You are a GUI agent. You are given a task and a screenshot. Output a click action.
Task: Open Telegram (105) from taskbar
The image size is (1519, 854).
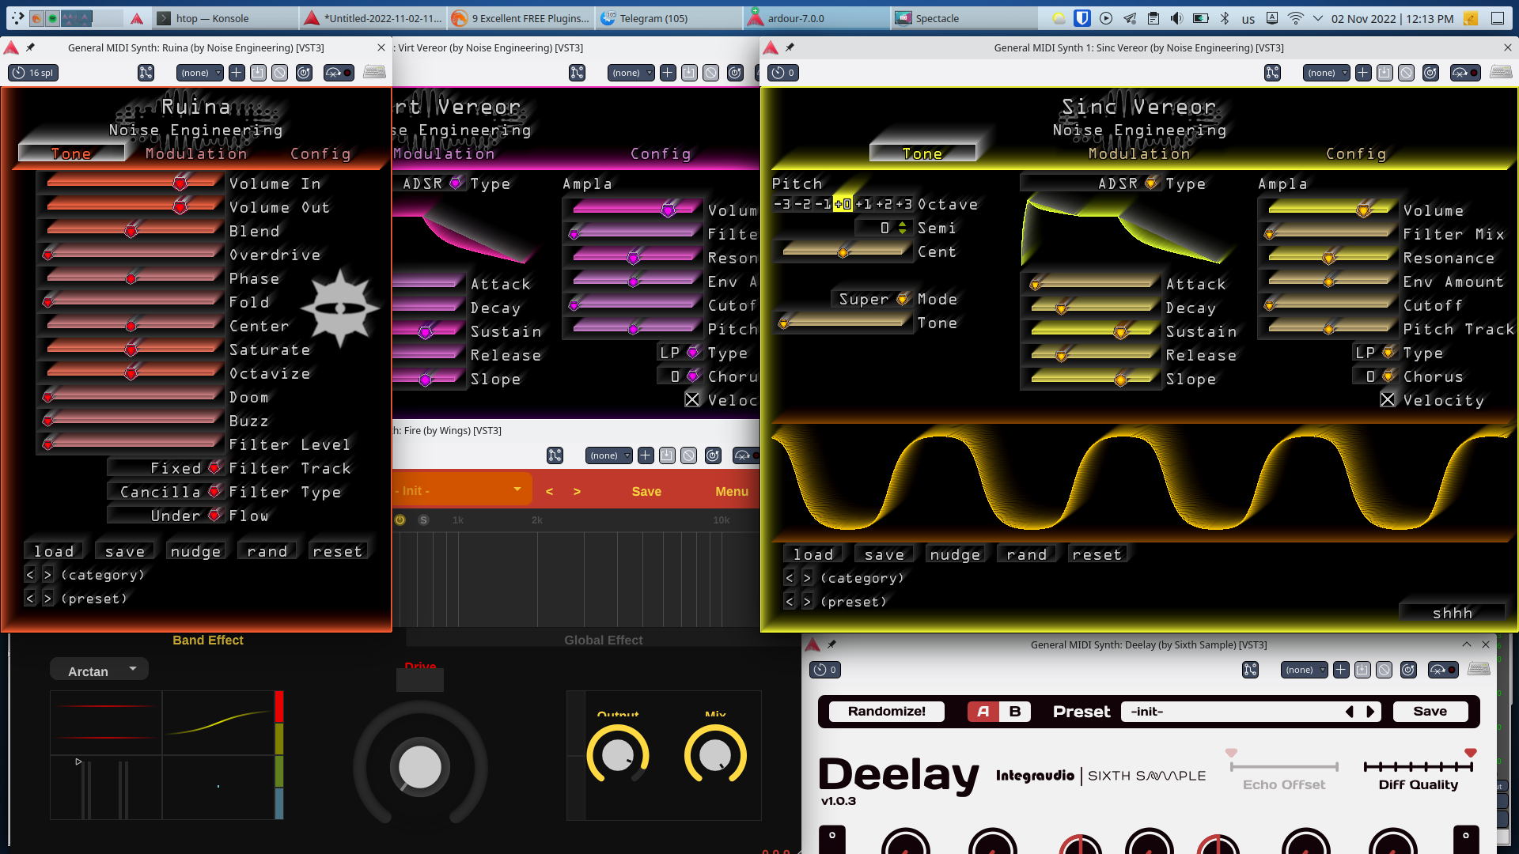tap(669, 17)
